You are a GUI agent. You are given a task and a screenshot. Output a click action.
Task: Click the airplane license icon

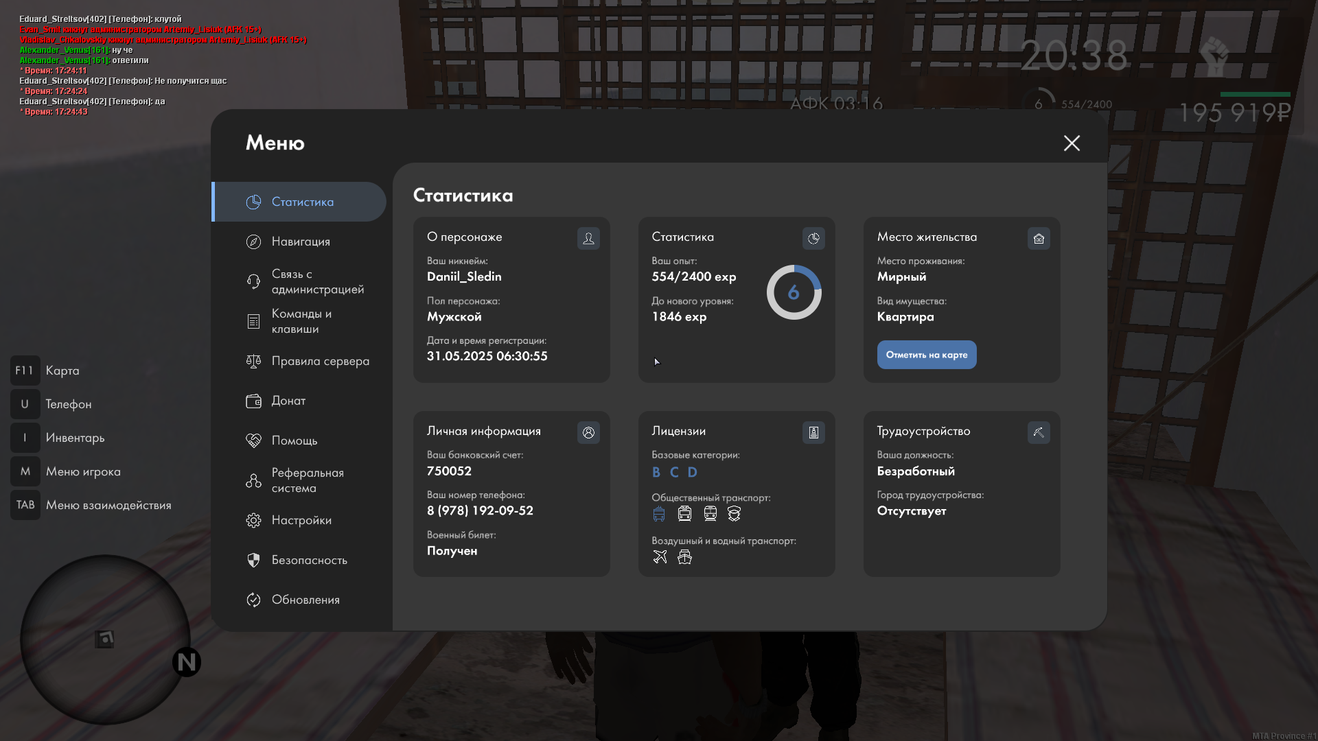[x=660, y=556]
